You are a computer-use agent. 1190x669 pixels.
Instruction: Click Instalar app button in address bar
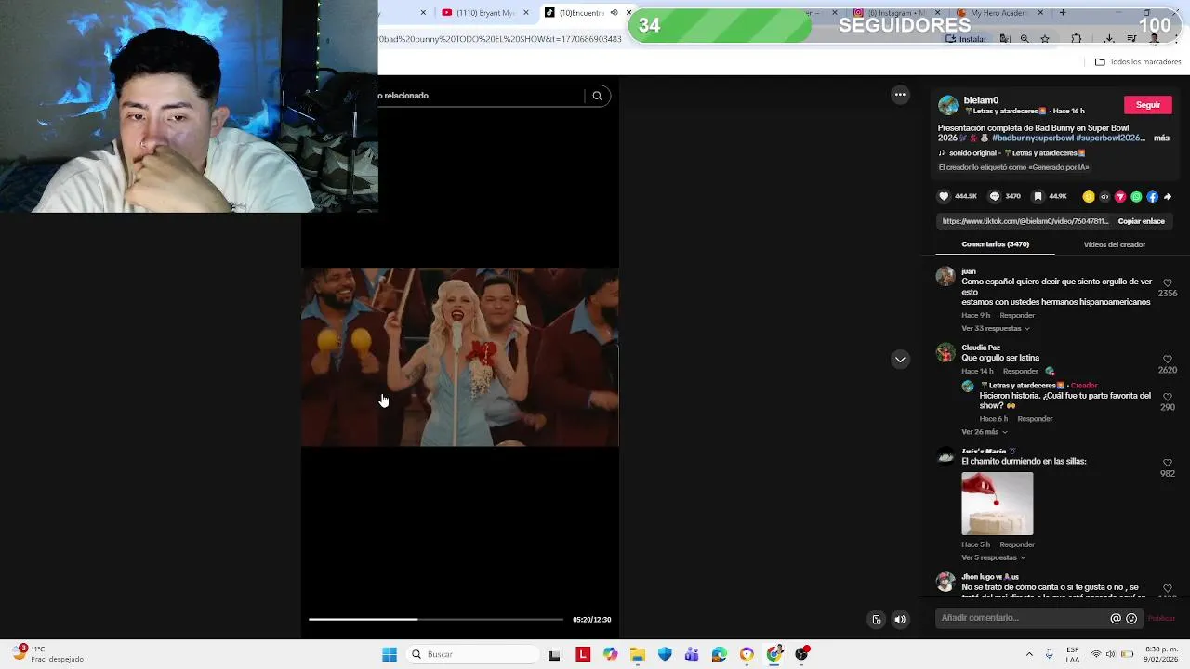[x=967, y=39]
